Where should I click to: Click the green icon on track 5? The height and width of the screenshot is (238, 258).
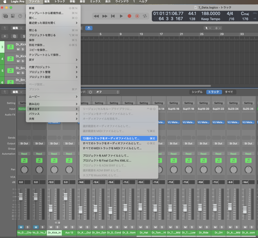10,71
